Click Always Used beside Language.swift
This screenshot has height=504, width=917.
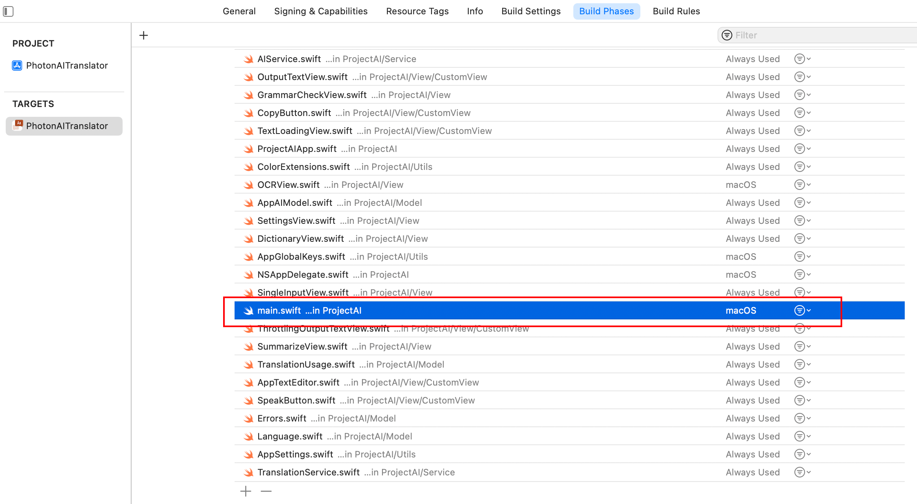752,436
